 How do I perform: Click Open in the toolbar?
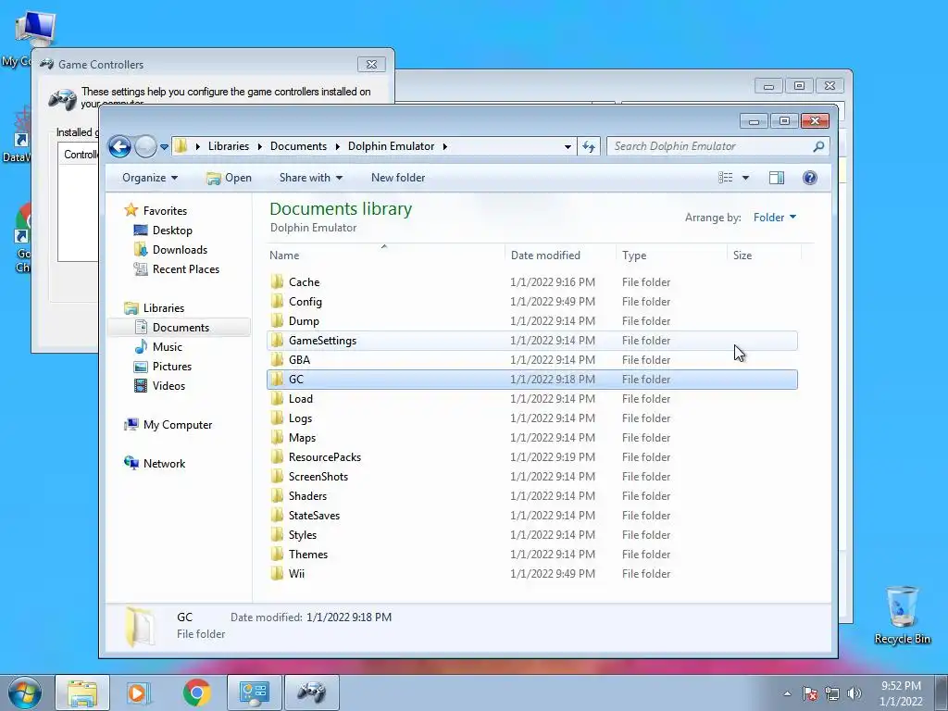[x=230, y=178]
